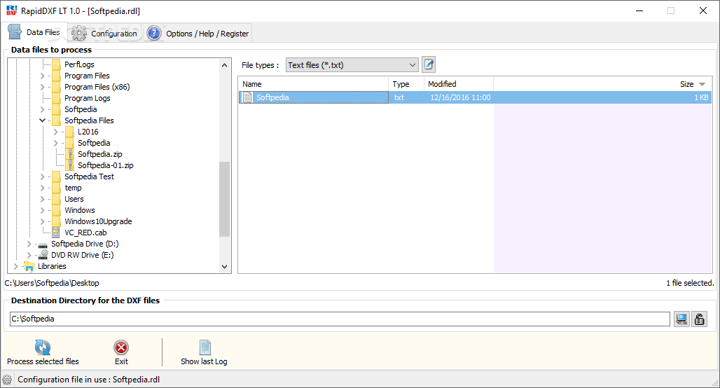Click the destination directory input field
This screenshot has width=720, height=388.
click(x=340, y=319)
